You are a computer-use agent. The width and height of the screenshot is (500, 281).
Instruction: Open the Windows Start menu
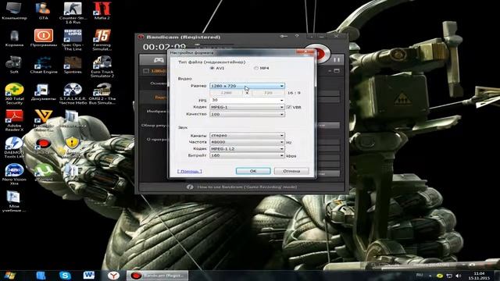tap(9, 276)
